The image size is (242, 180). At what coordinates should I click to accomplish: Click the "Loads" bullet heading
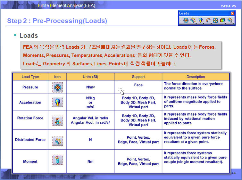(29, 36)
